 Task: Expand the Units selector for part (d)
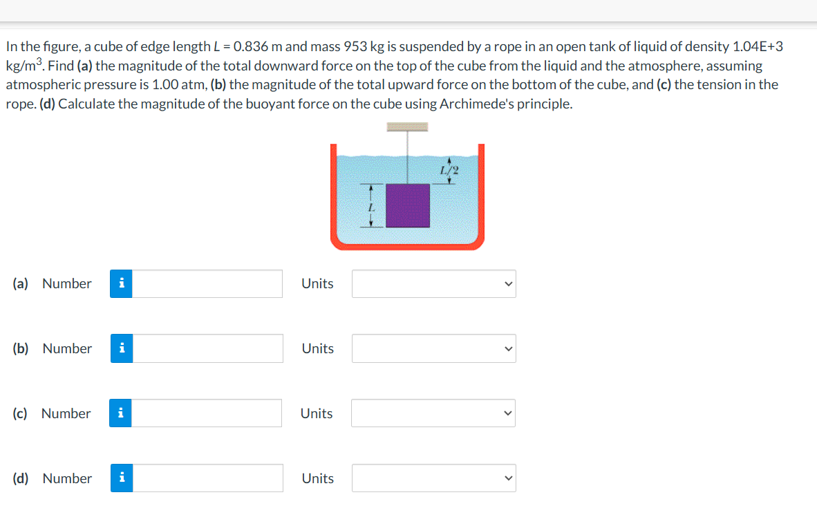(x=433, y=478)
